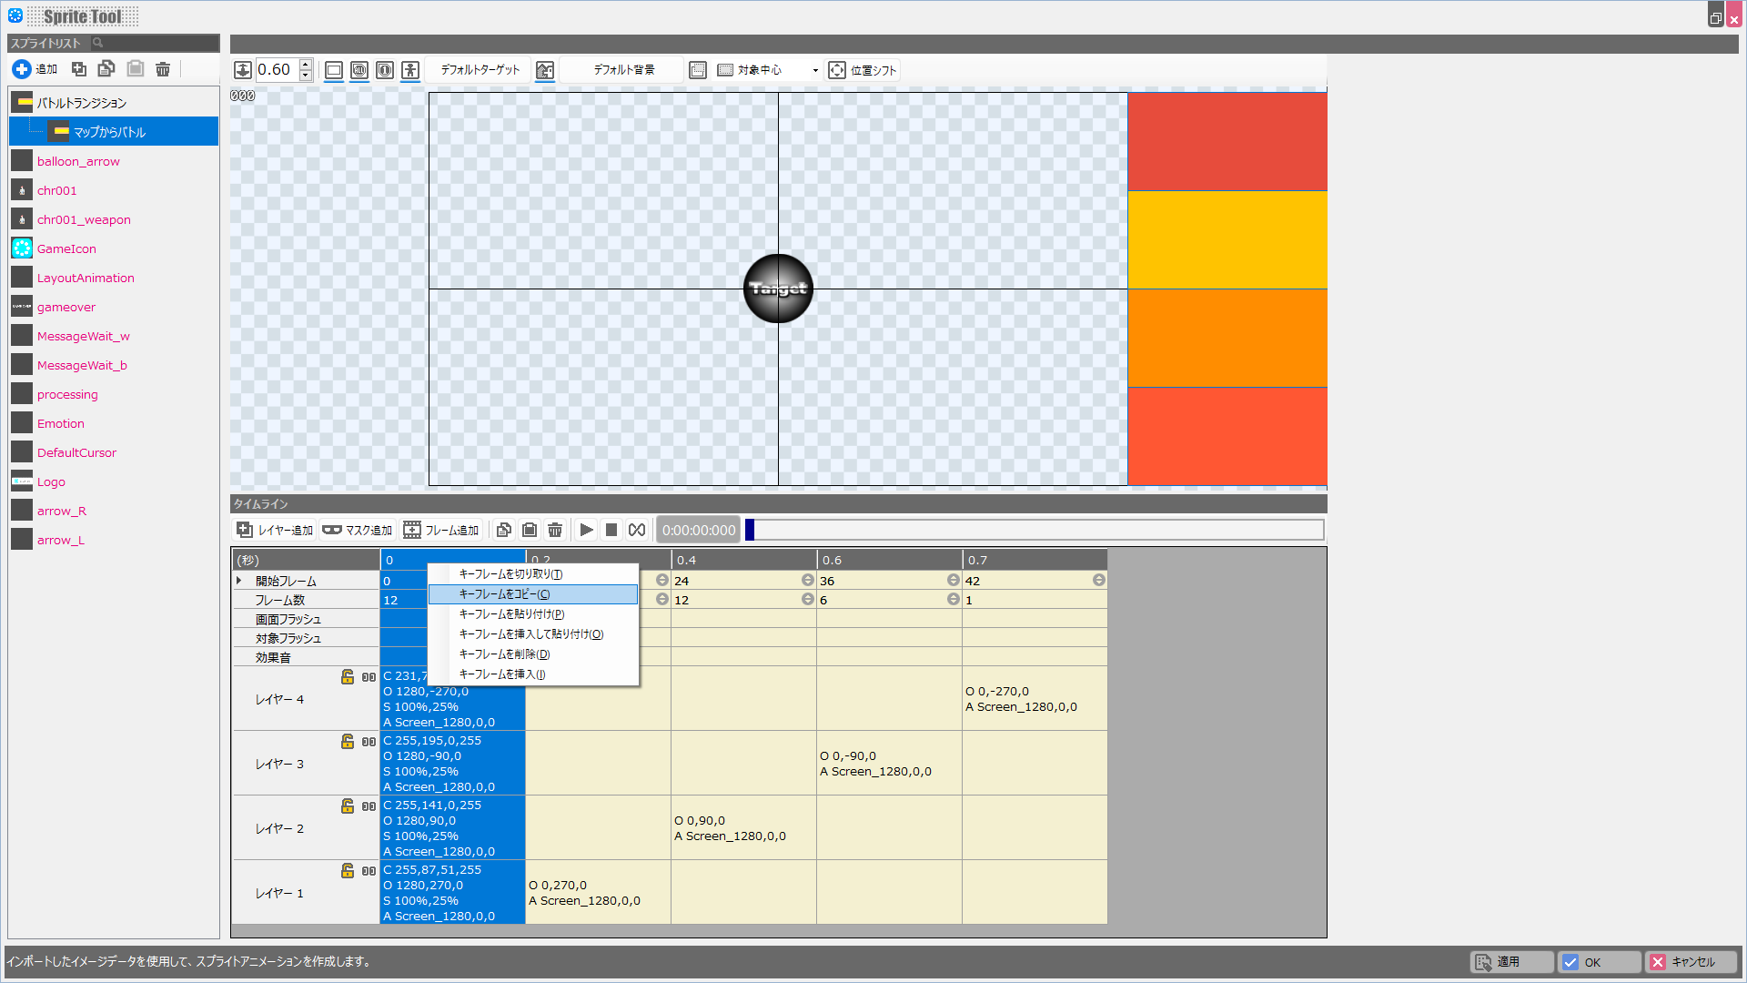Viewport: 1747px width, 983px height.
Task: Click the timeline progress slider bar
Action: [x=1035, y=530]
